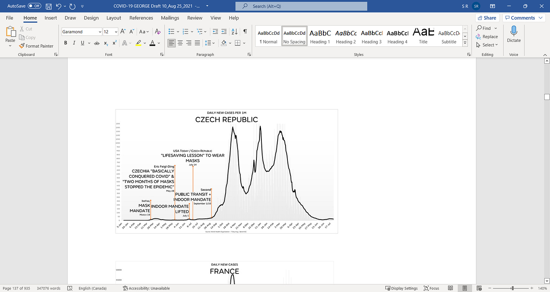550x292 pixels.
Task: Switch to the Mailings tab
Action: point(170,18)
